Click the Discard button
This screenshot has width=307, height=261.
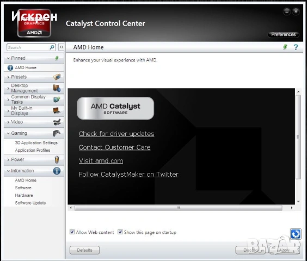pos(250,250)
